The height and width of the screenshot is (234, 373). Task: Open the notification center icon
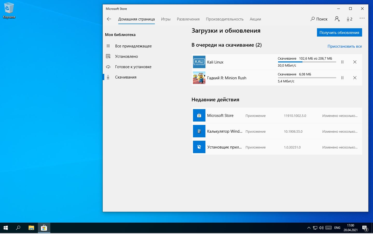click(x=365, y=228)
